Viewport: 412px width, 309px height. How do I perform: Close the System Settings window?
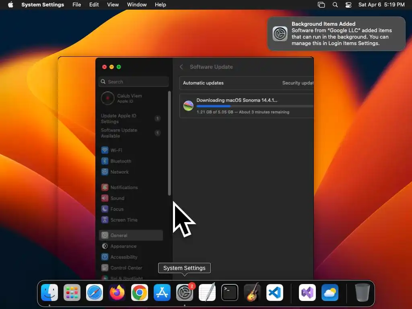point(104,67)
